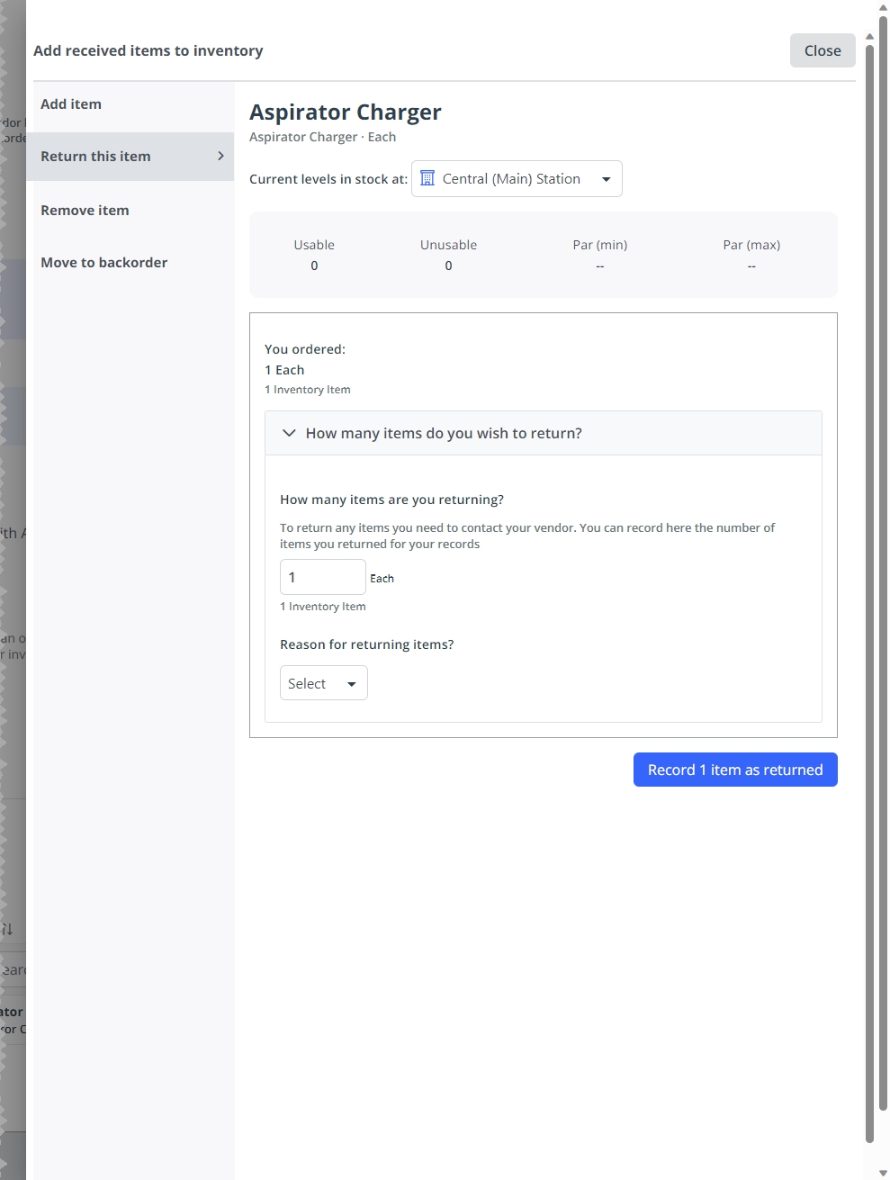Click the Aspirator Charger heading

(346, 113)
